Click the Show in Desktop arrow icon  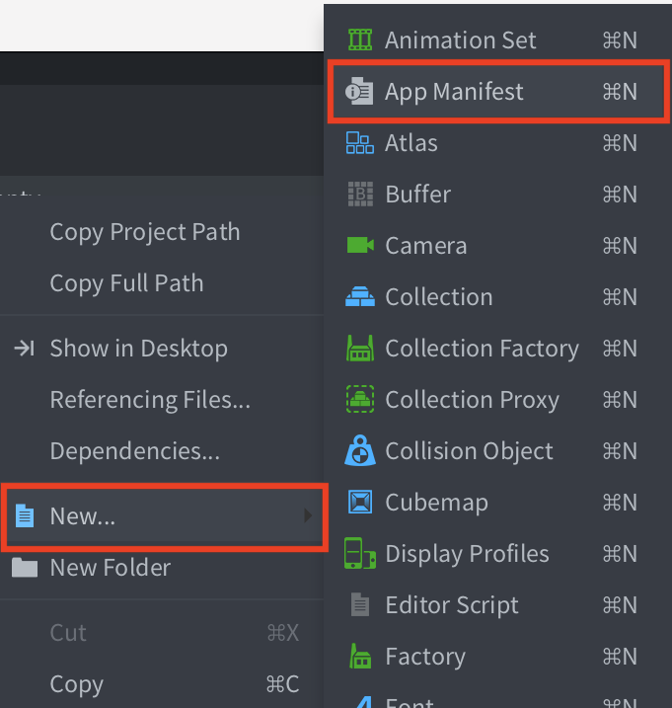tap(24, 349)
